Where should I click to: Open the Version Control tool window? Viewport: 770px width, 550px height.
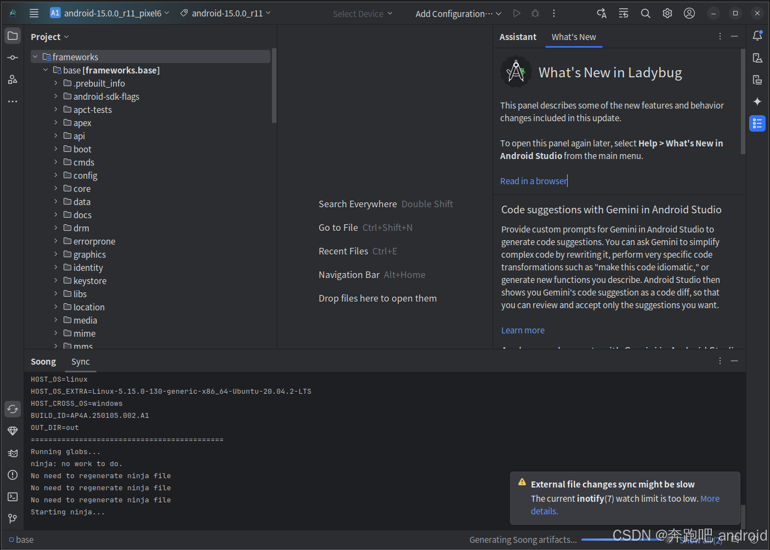pyautogui.click(x=13, y=519)
